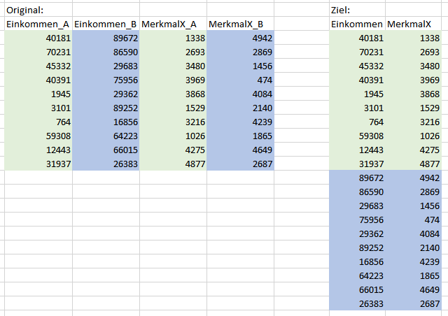
Task: Select 64223 in the Einkommen_B column
Action: click(x=106, y=136)
